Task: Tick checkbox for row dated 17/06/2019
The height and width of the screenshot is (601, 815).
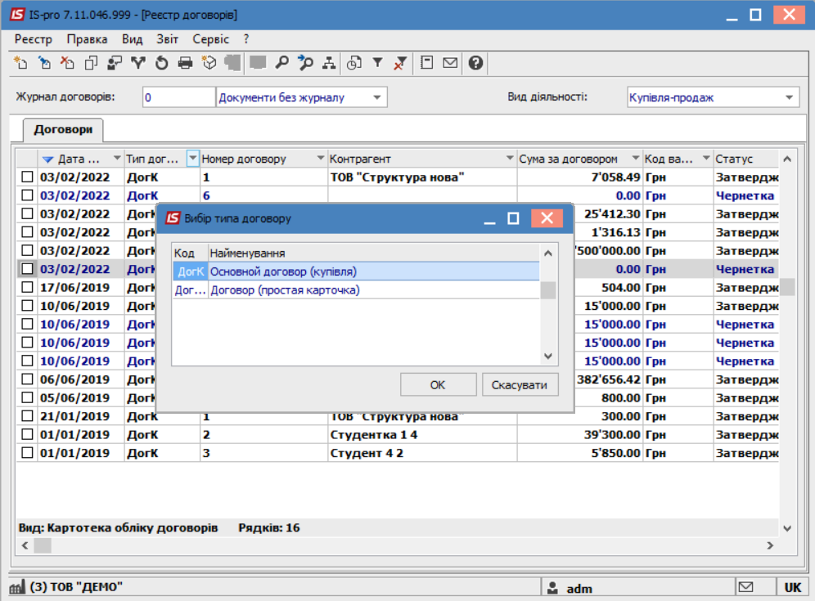Action: pos(28,287)
